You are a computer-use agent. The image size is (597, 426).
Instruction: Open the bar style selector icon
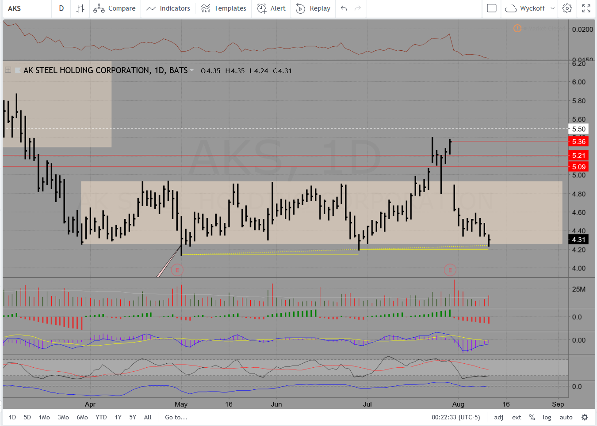coord(80,8)
